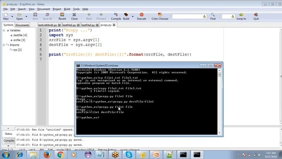
Task: Click the cmd window scrollbar up arrow
Action: 219,70
